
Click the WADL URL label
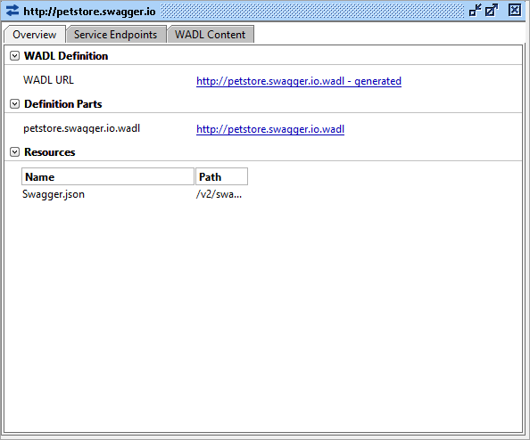click(48, 80)
